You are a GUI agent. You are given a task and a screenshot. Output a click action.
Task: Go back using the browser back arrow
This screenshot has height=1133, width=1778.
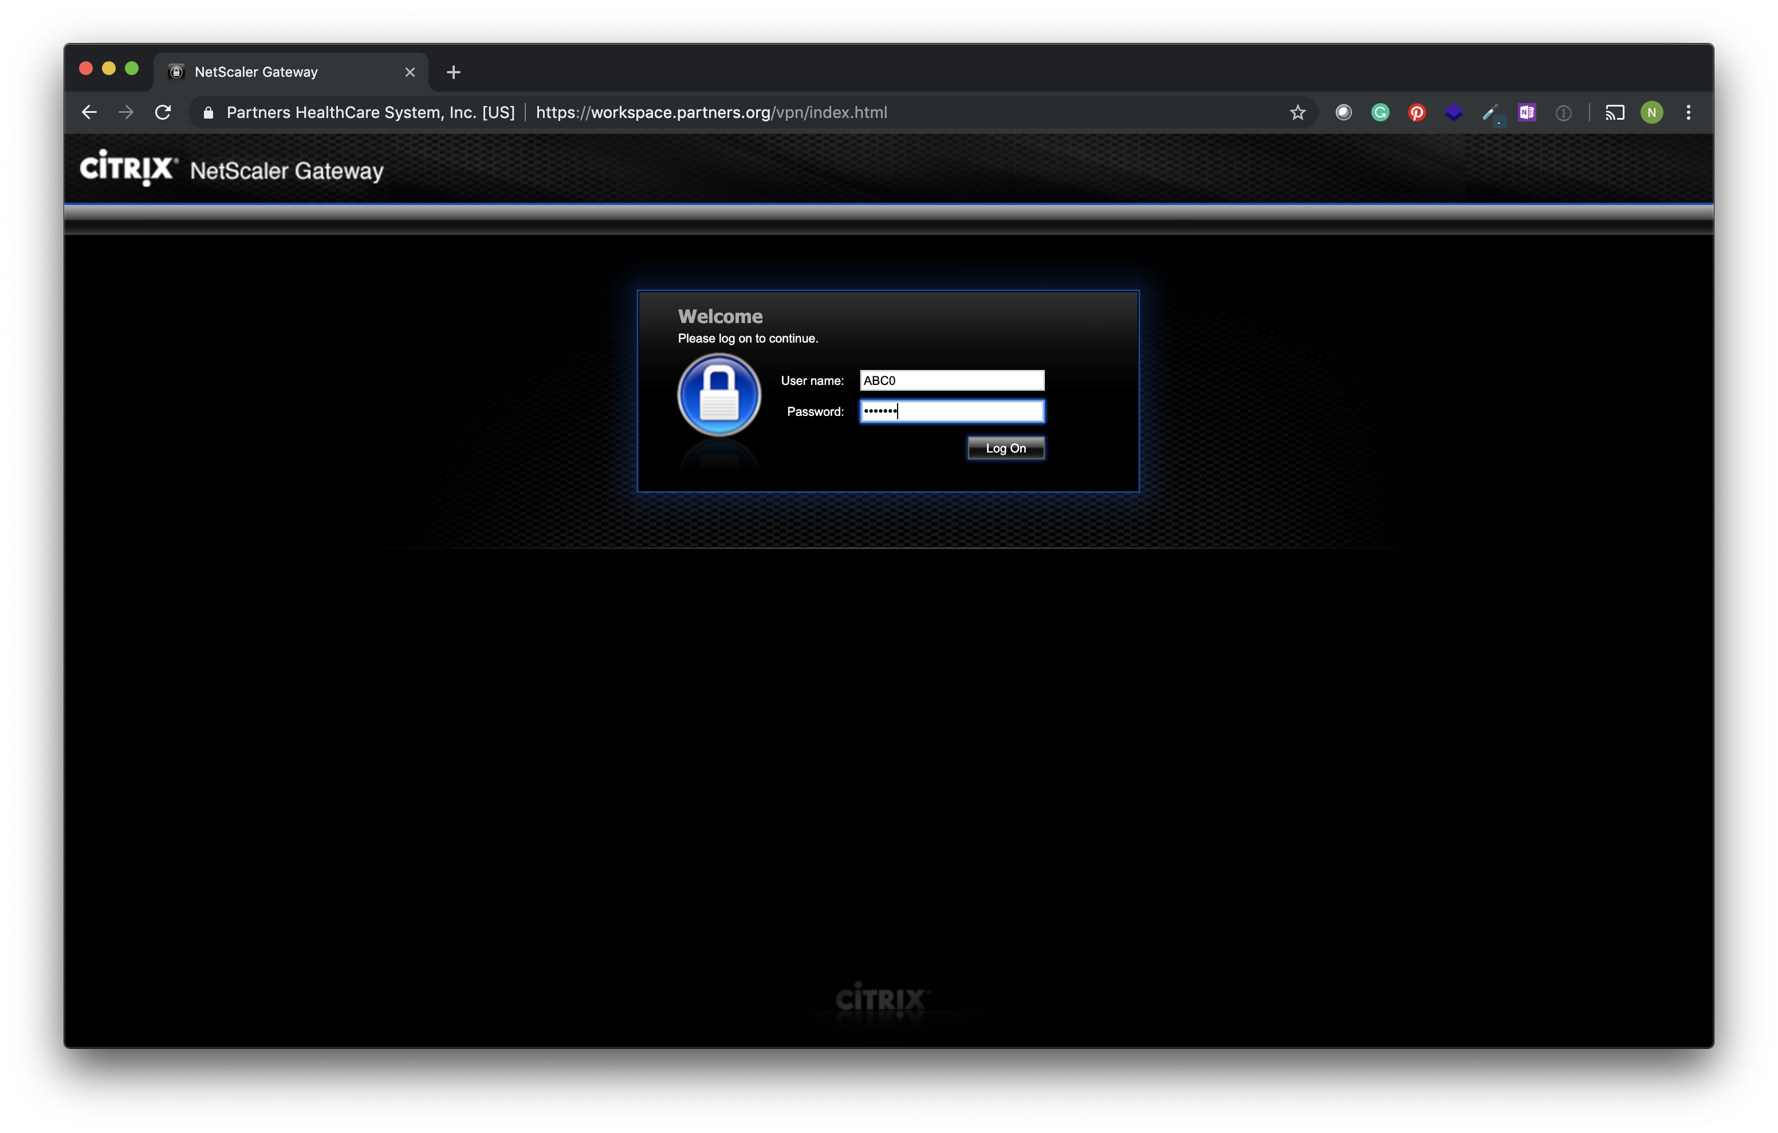(x=89, y=112)
